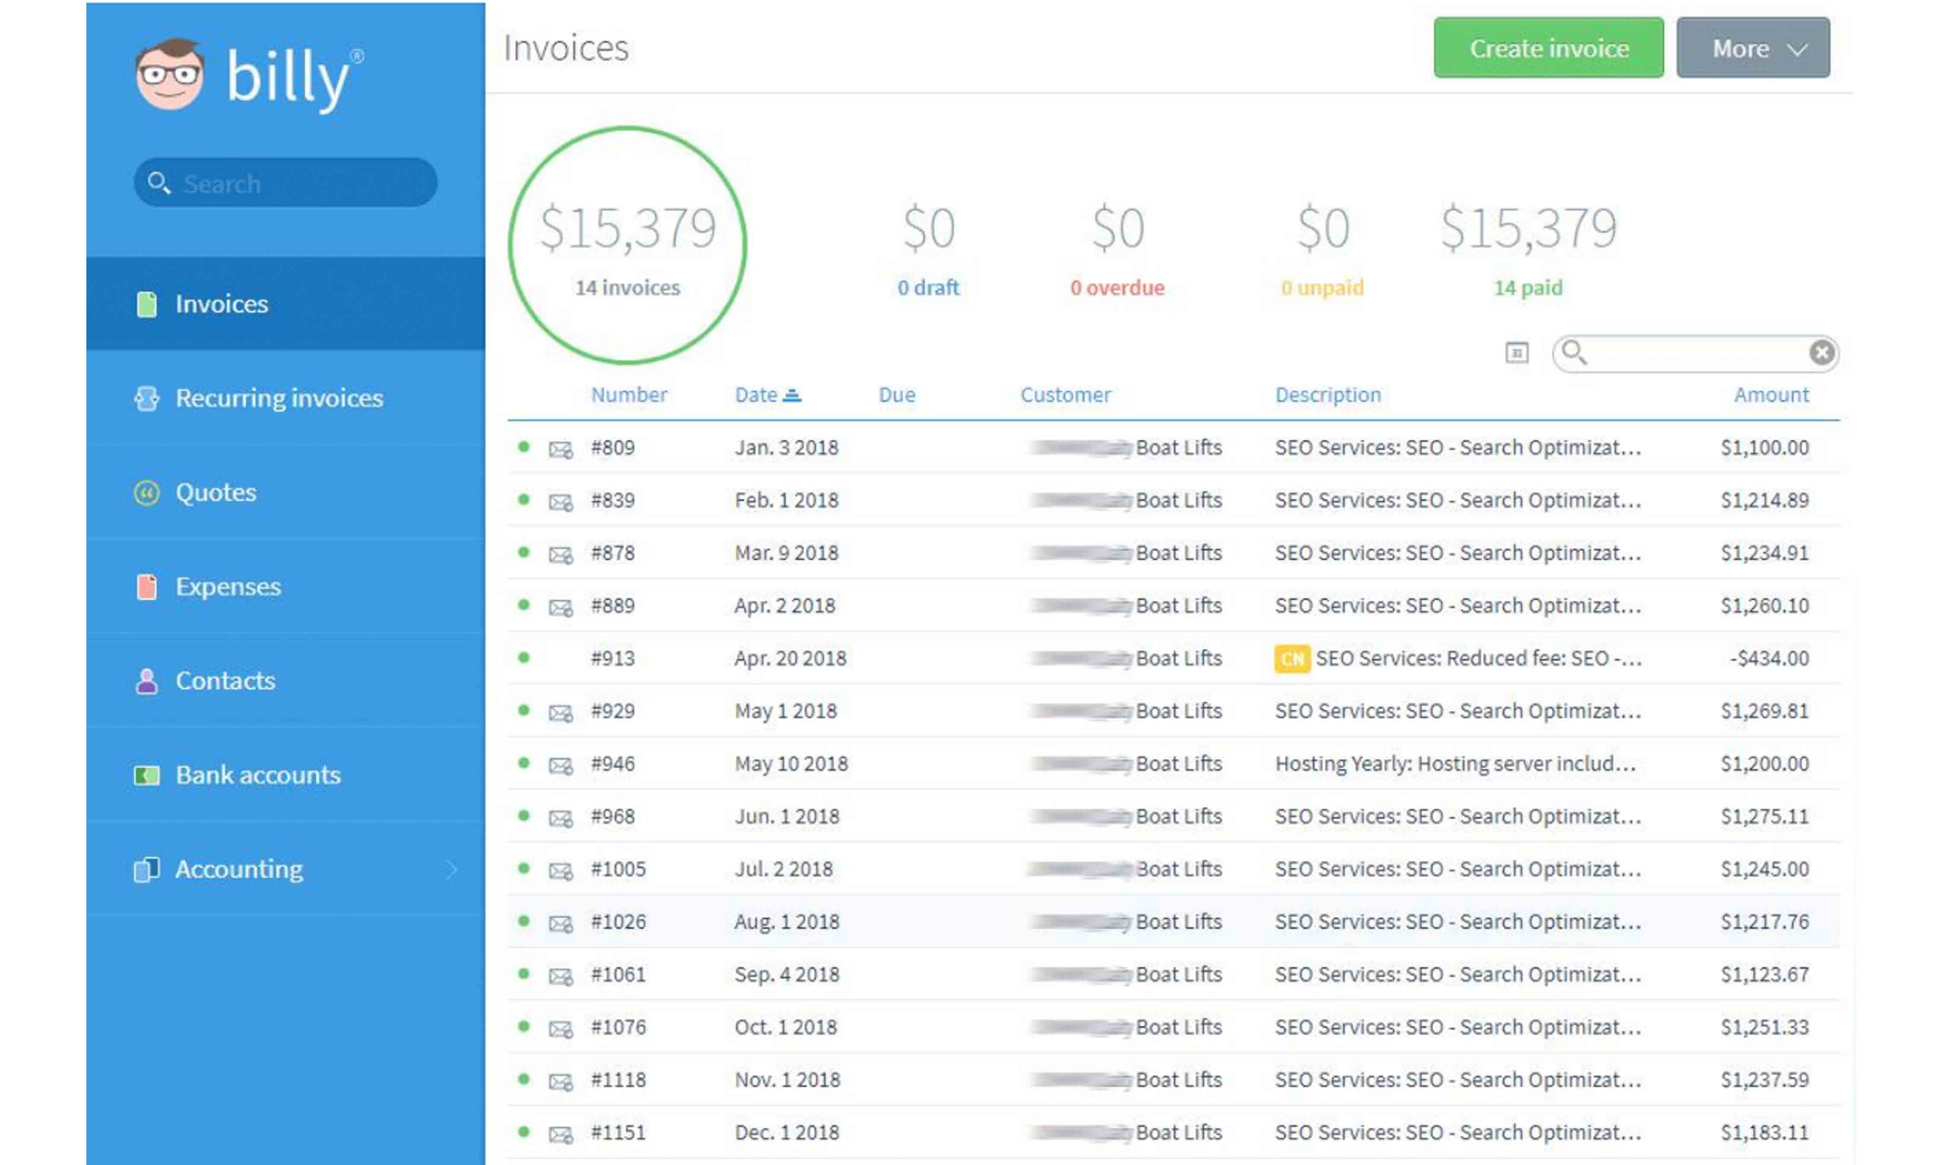
Task: Sort by the Customer column header
Action: coord(1065,395)
